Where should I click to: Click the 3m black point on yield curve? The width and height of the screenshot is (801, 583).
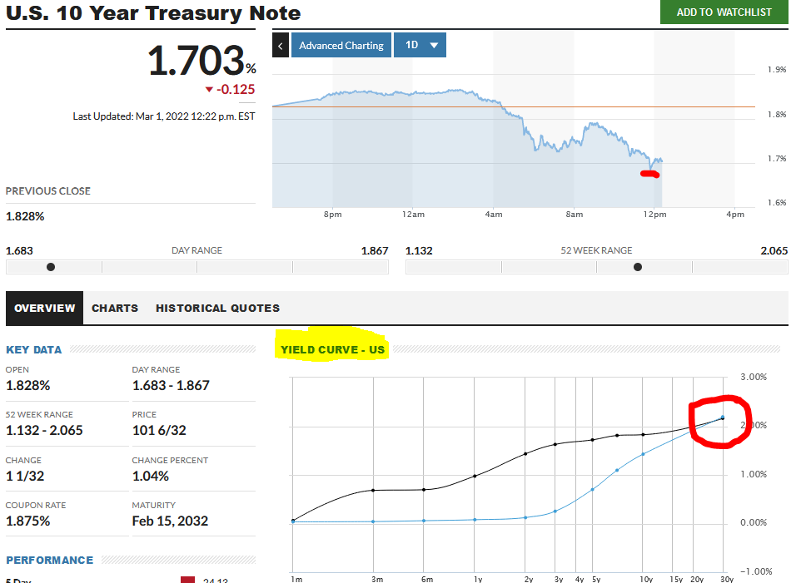(373, 490)
